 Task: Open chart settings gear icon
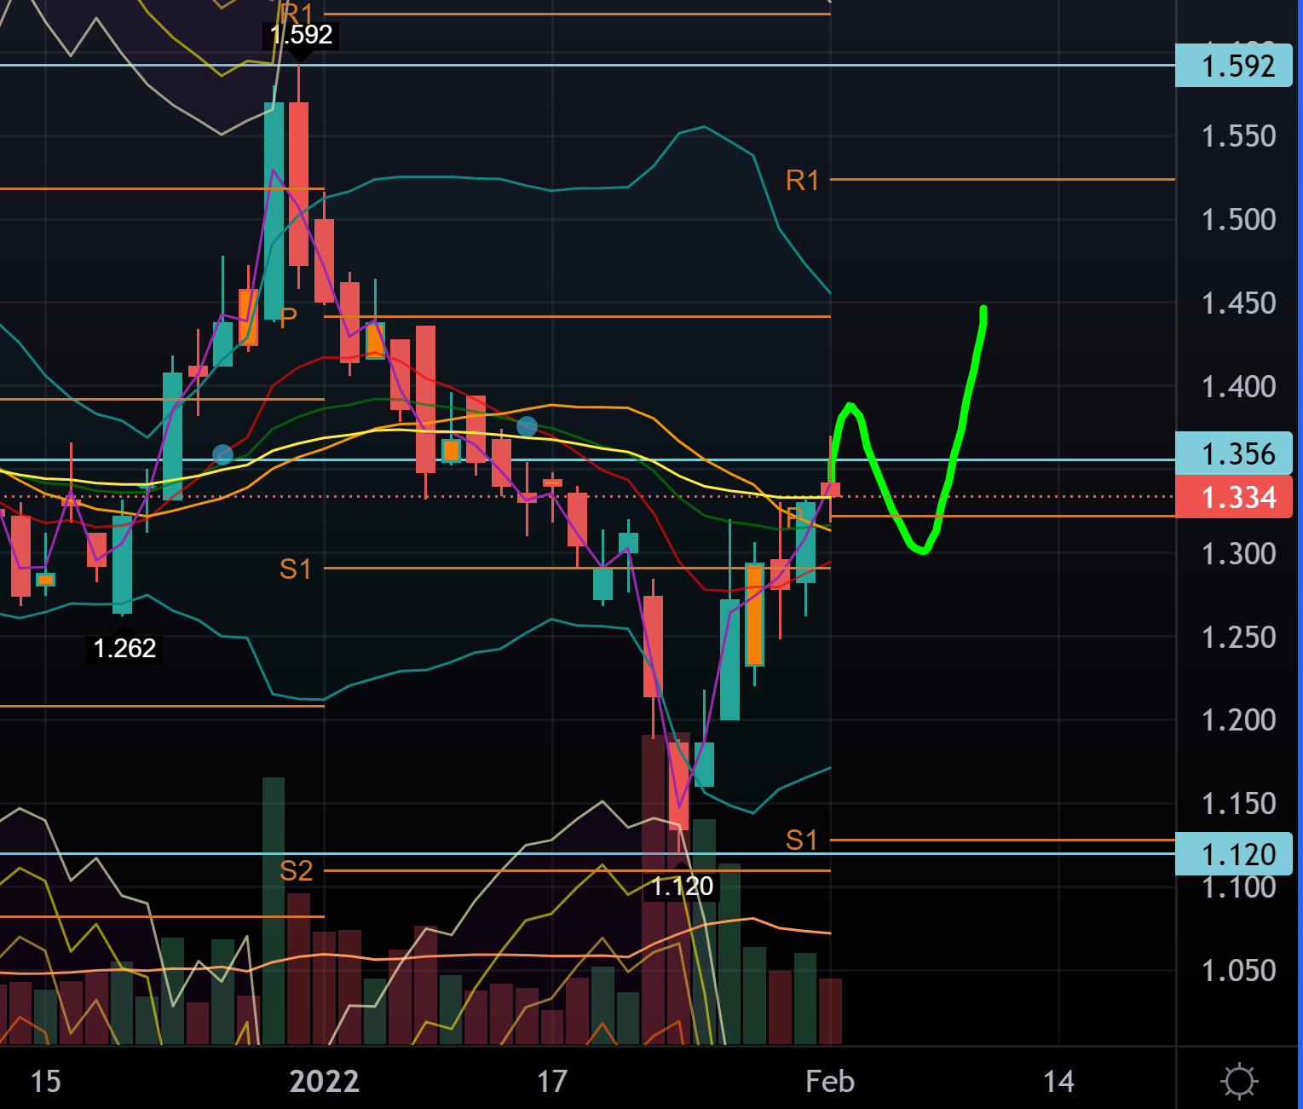[x=1238, y=1081]
